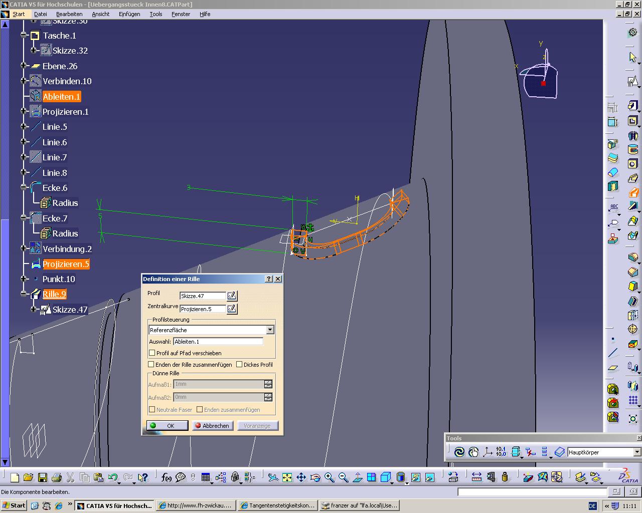Click the Windows Start button
The width and height of the screenshot is (642, 513).
(14, 505)
